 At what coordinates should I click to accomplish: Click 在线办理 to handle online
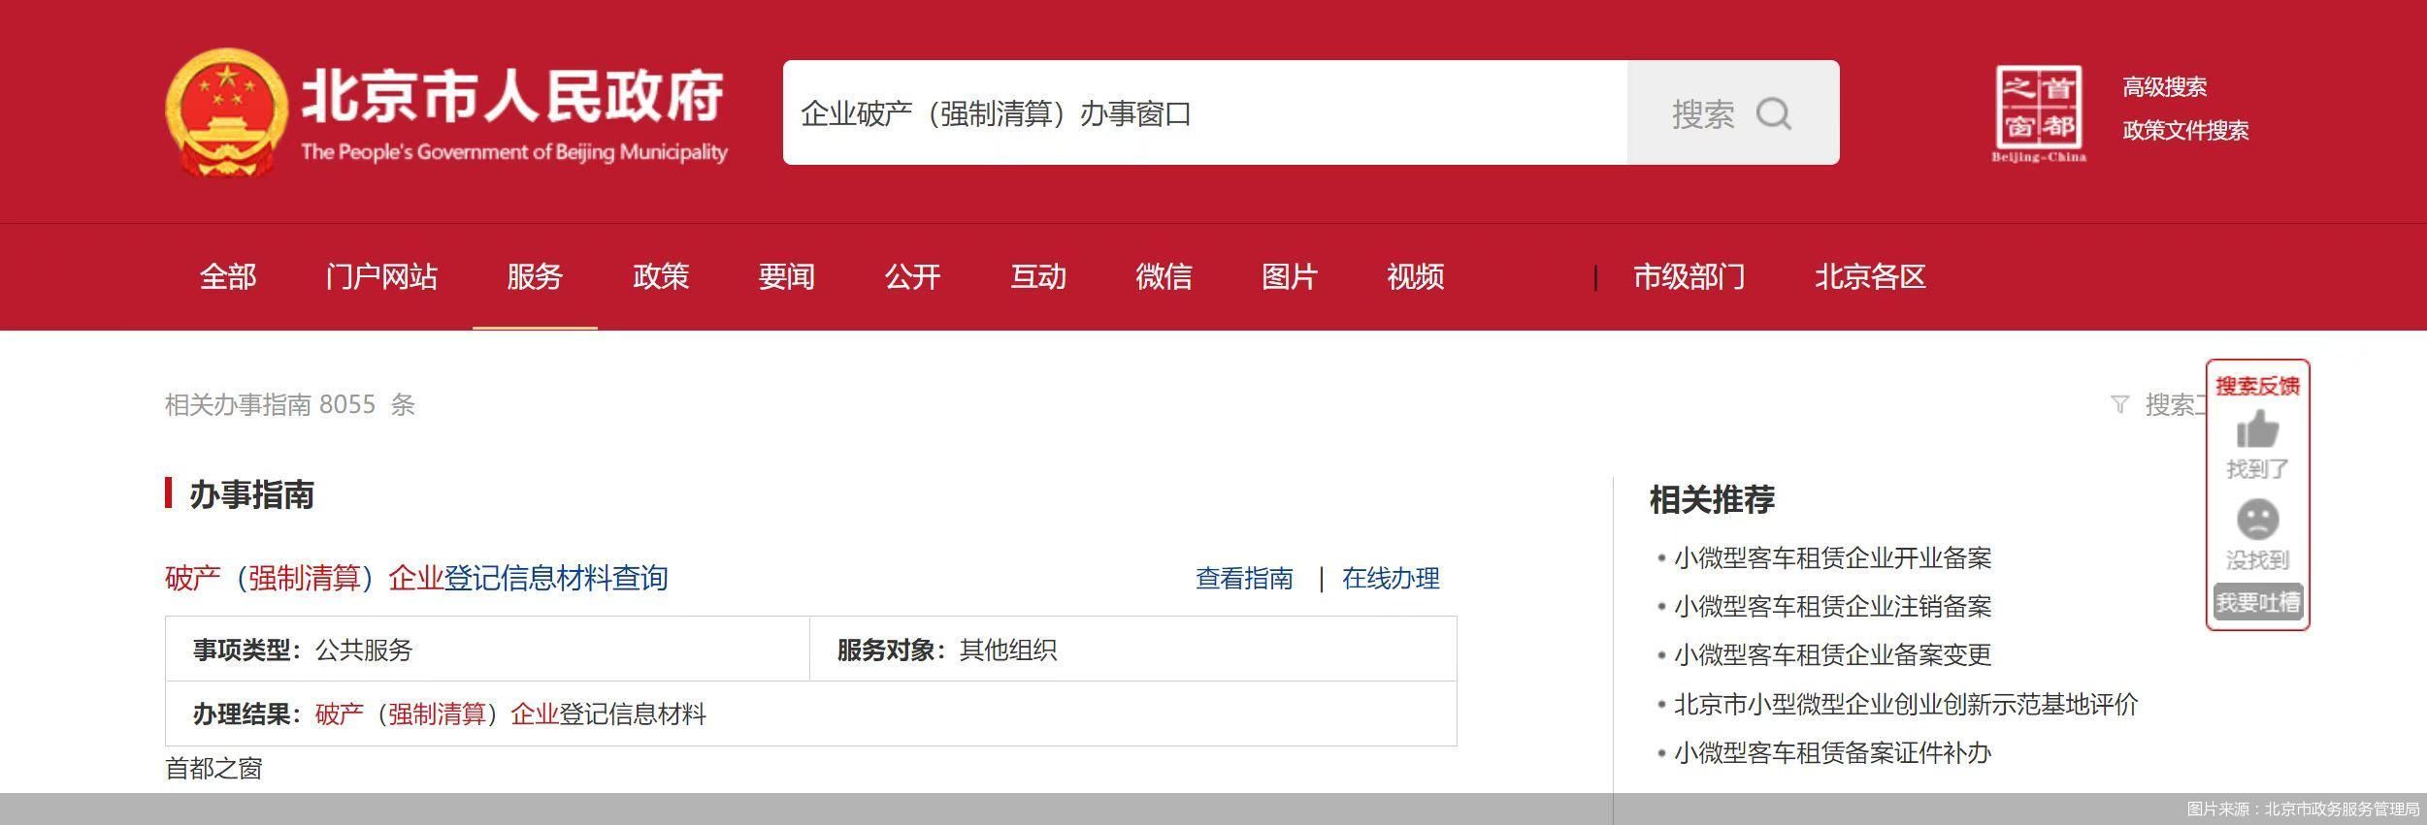pos(1391,579)
